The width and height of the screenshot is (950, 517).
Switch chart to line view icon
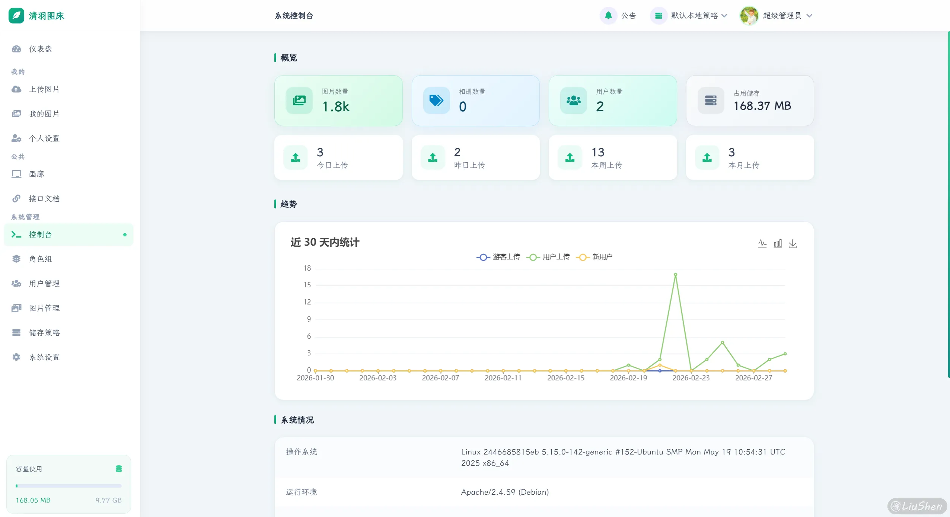point(762,244)
